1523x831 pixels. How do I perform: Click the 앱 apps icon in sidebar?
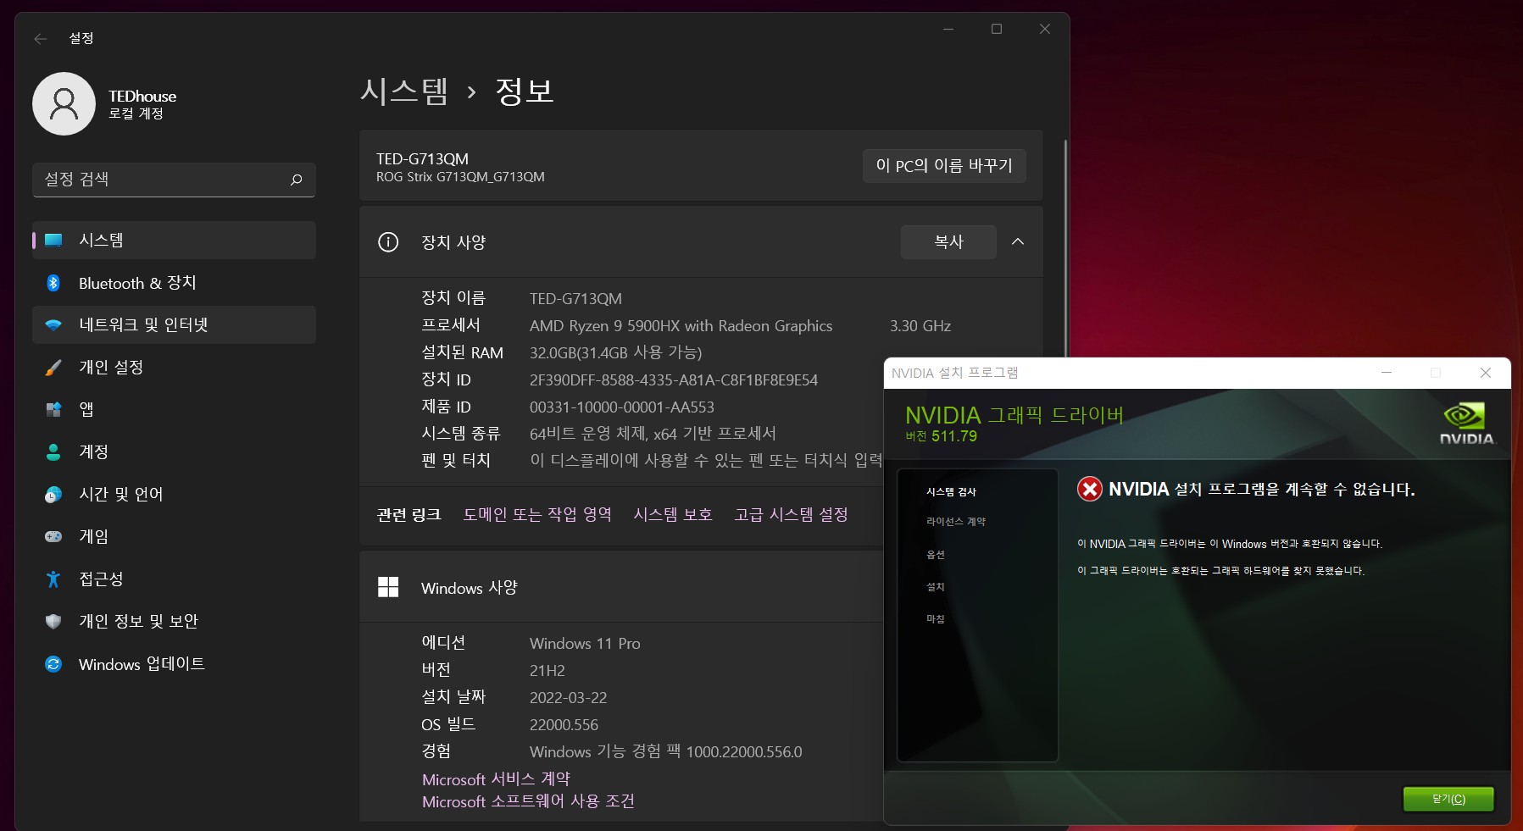click(53, 410)
